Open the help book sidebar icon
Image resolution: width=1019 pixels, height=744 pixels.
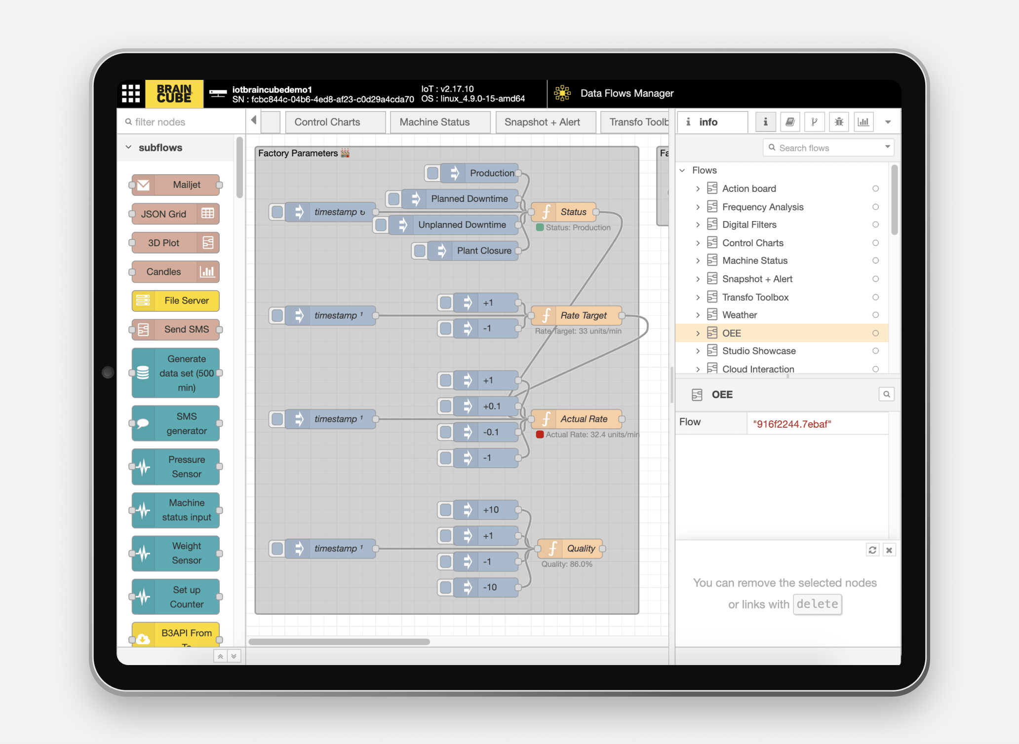[x=789, y=122]
